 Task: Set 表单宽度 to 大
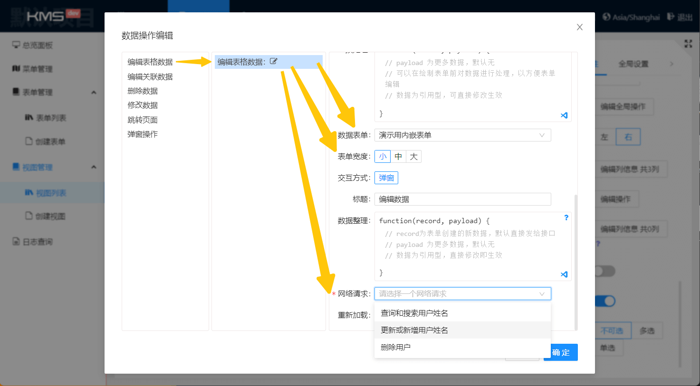click(x=413, y=157)
